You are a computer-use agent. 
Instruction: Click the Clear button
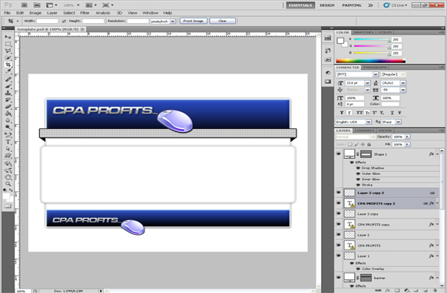tap(223, 21)
